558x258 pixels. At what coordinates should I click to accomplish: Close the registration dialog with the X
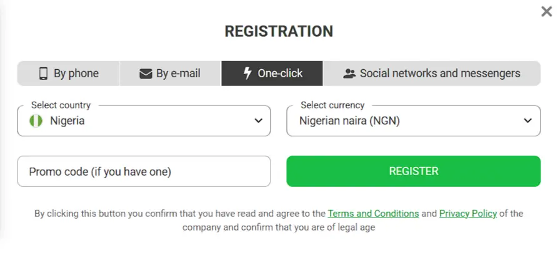(546, 11)
